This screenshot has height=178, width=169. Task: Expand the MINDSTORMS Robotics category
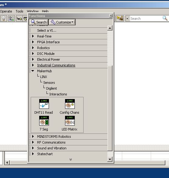point(33,137)
